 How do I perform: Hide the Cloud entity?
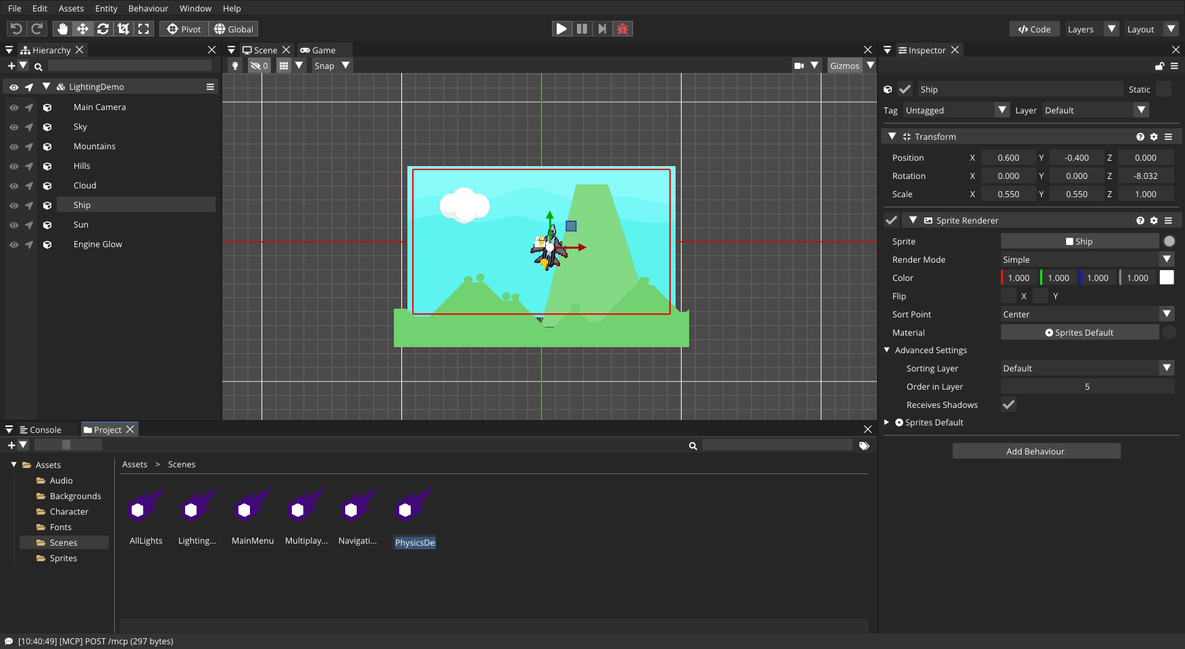click(x=14, y=185)
